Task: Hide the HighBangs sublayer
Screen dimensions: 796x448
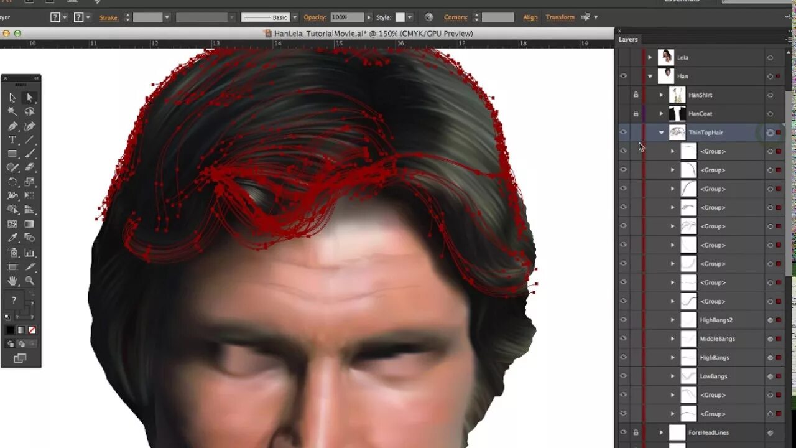Action: [623, 357]
